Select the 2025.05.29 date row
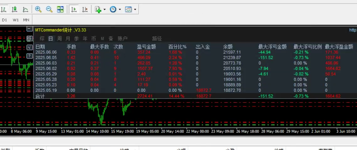The image size is (357, 150). coord(46,74)
